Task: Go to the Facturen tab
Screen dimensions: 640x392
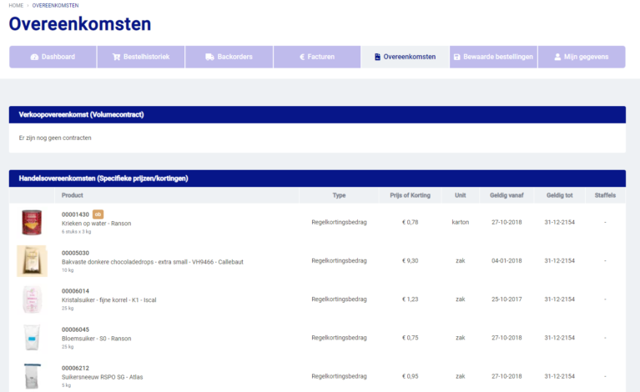Action: [317, 57]
